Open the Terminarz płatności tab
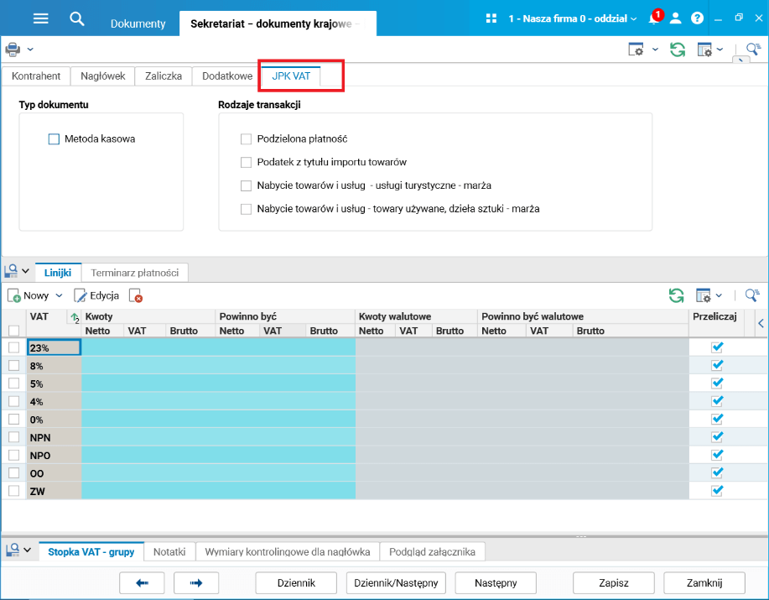The width and height of the screenshot is (769, 600). pyautogui.click(x=135, y=273)
